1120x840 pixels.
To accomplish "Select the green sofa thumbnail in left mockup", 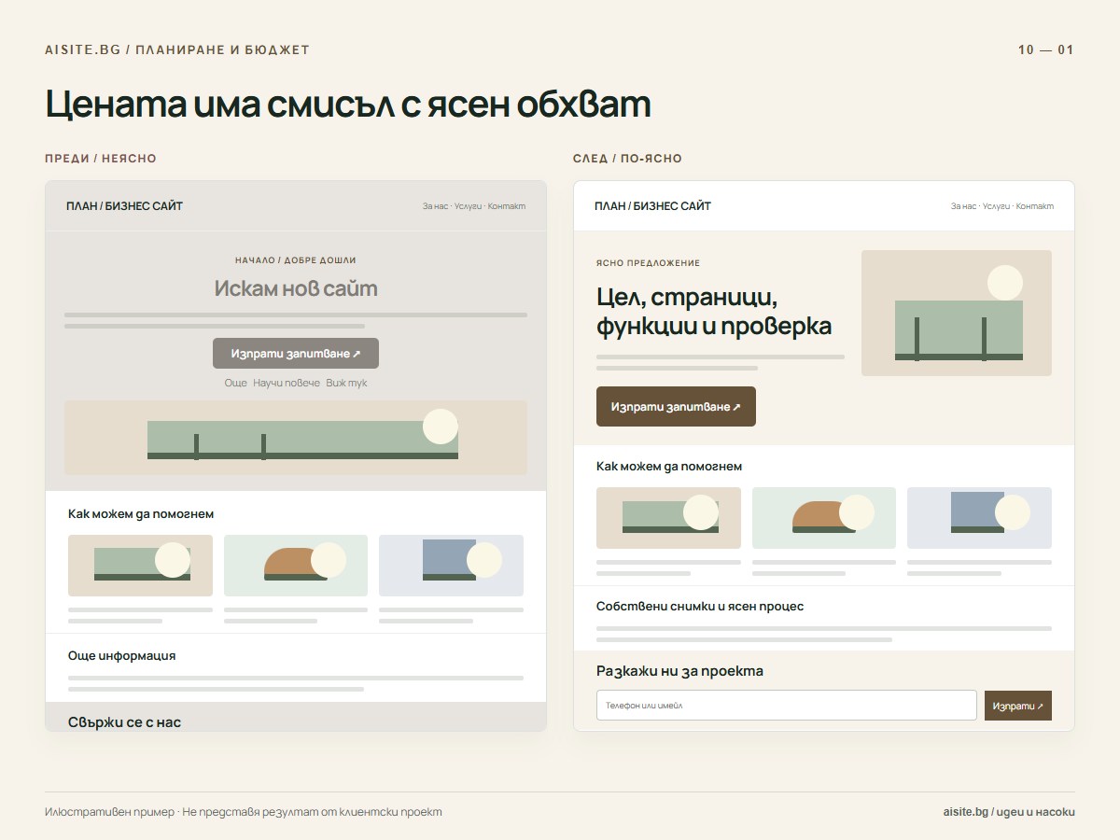I will click(140, 566).
